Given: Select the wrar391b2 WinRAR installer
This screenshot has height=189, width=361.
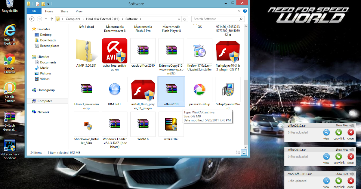Looking at the screenshot, I should tap(171, 127).
